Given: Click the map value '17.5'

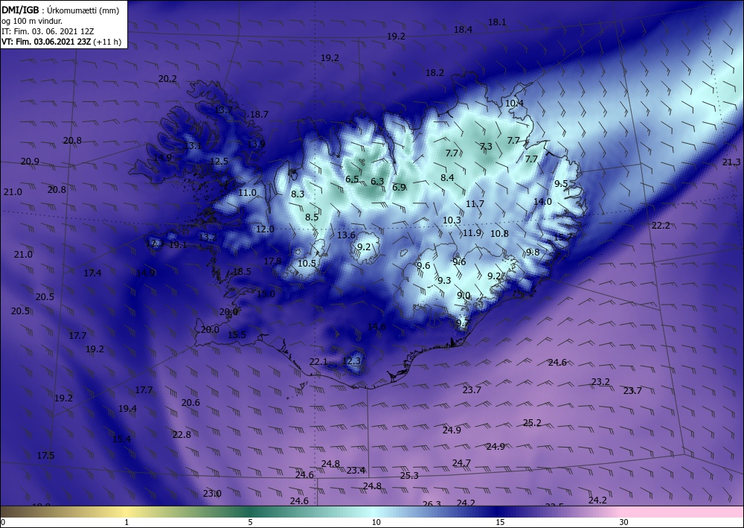Looking at the screenshot, I should coord(45,456).
